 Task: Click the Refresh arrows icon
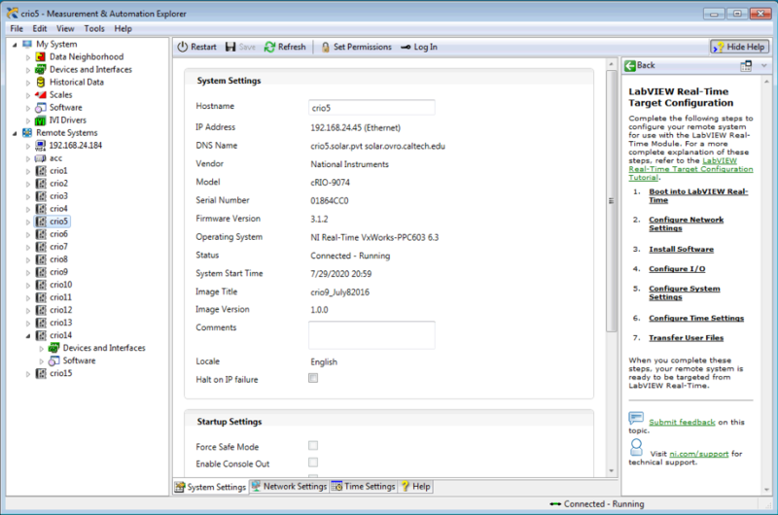coord(269,47)
